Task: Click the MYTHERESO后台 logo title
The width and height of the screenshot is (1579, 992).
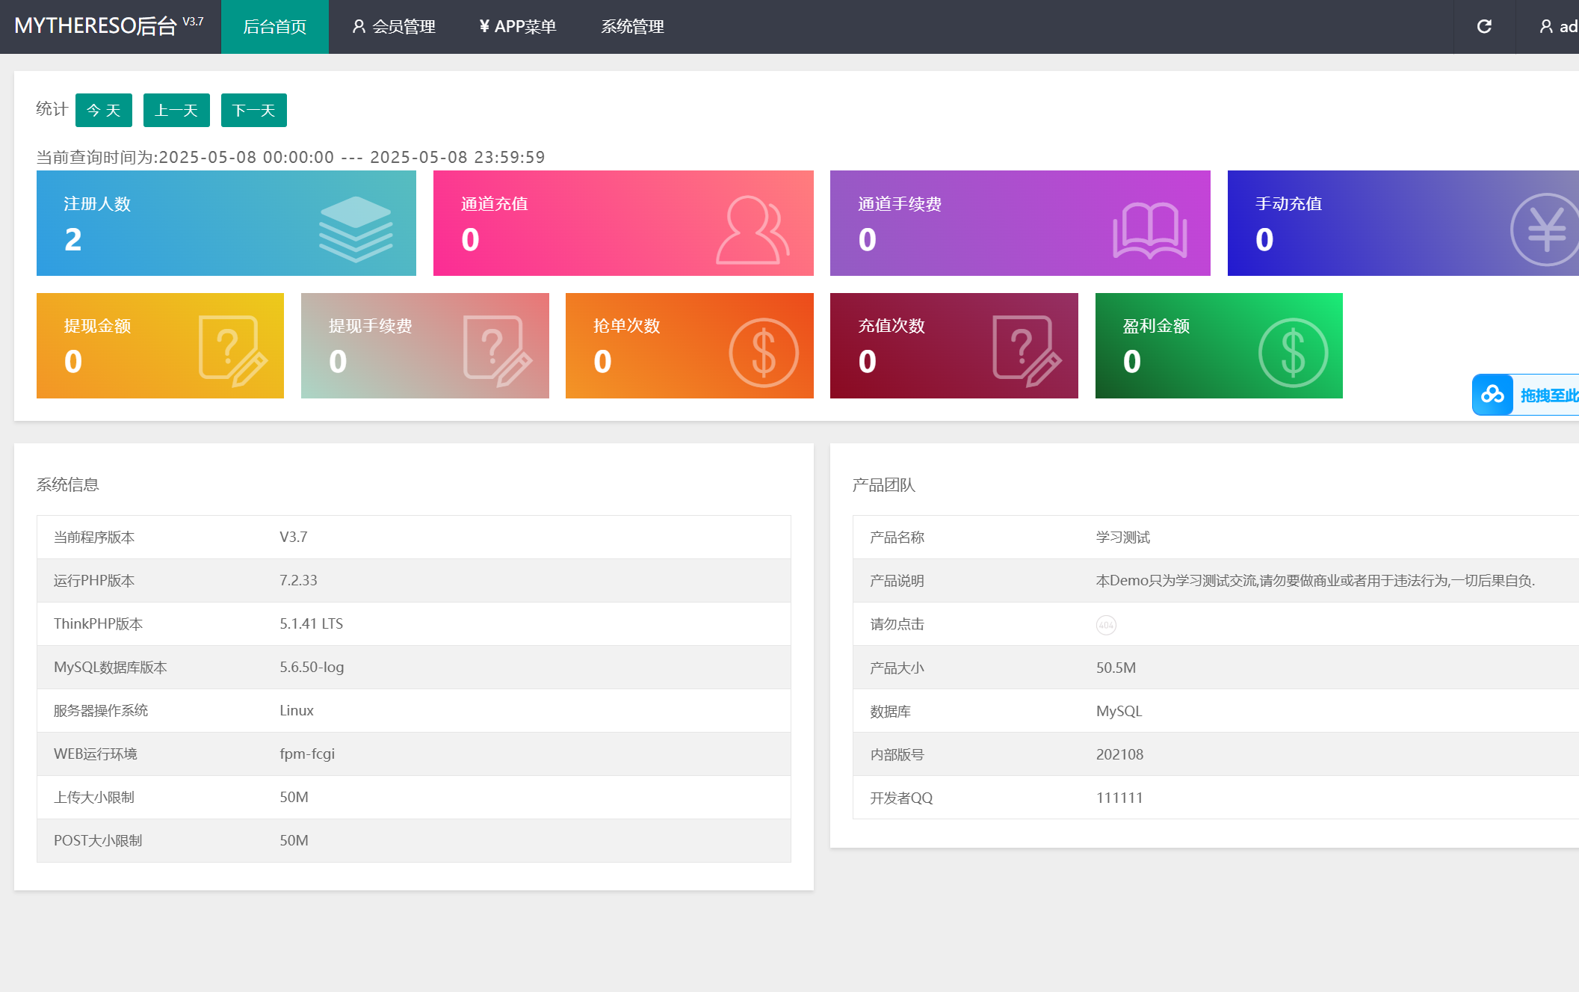Action: click(x=96, y=25)
